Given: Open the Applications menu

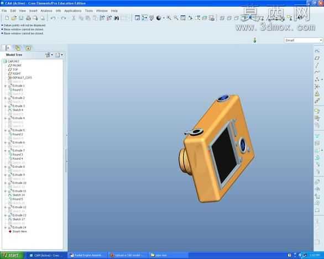Looking at the screenshot, I should [73, 10].
